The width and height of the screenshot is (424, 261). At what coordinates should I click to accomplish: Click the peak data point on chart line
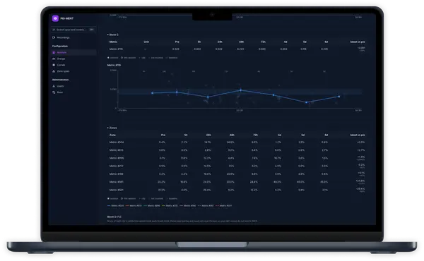[x=241, y=90]
